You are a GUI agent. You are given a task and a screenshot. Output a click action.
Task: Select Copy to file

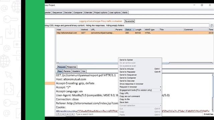click(140, 99)
